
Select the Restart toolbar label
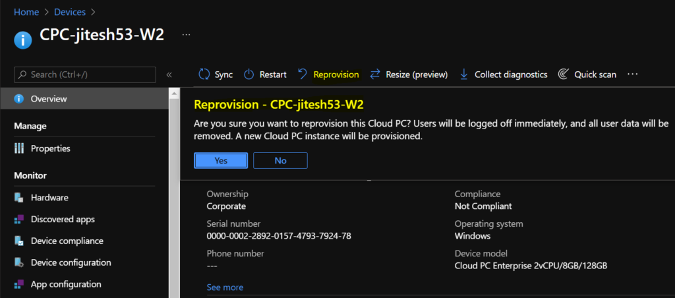pos(273,74)
